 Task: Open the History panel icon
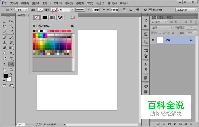click(x=146, y=20)
